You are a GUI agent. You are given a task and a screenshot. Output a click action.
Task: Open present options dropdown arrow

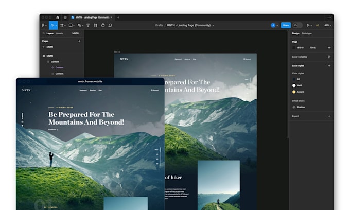(311, 25)
